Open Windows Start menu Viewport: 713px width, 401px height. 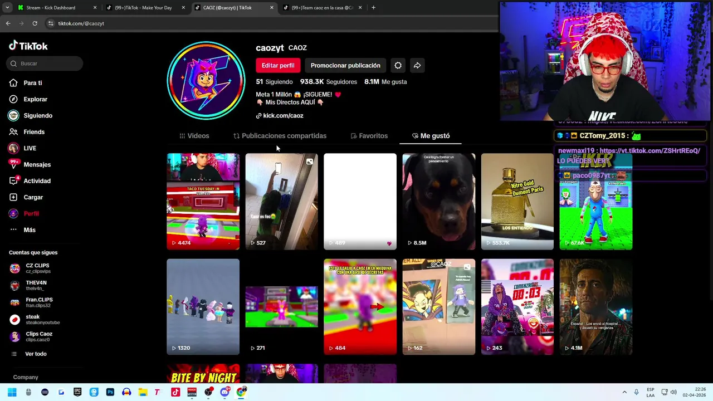(x=12, y=392)
